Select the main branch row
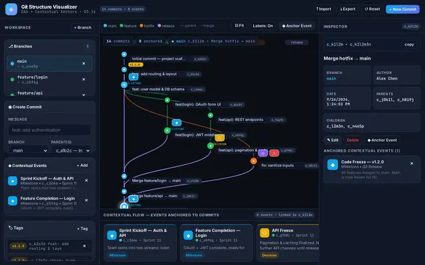This screenshot has width=425, height=265. tap(49, 64)
